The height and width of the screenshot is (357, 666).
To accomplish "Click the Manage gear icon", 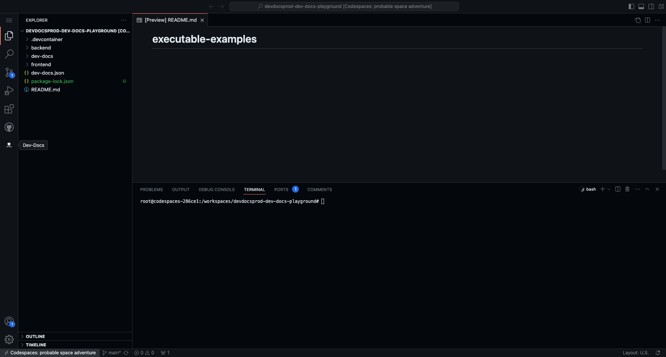I will pyautogui.click(x=9, y=339).
